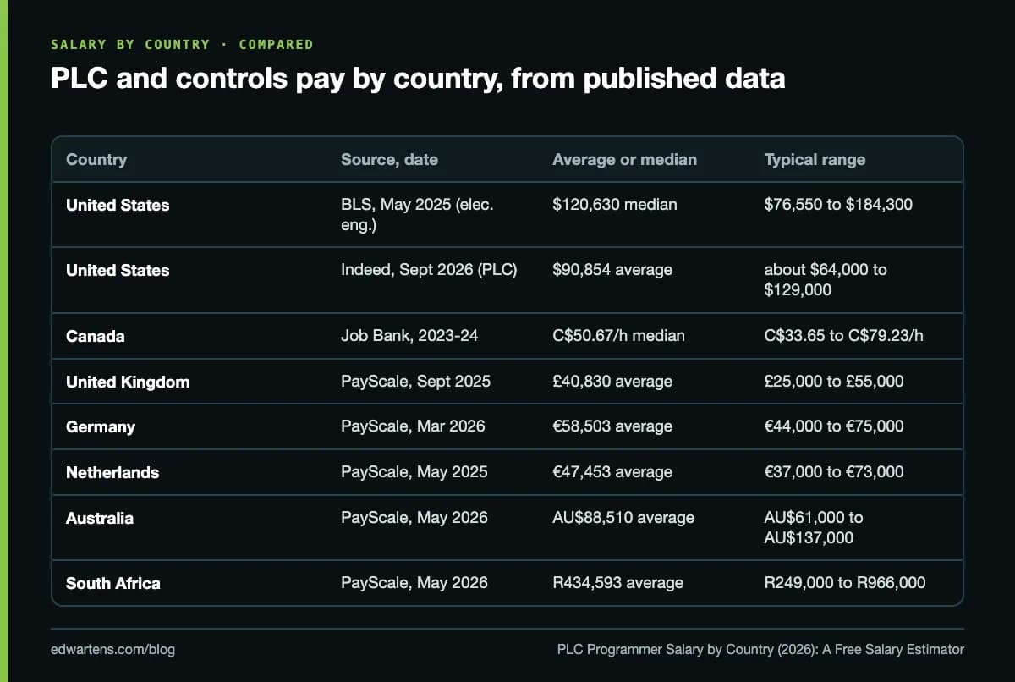Image resolution: width=1015 pixels, height=682 pixels.
Task: Click 'PayScale, May 2026' in South Africa row
Action: tap(414, 583)
